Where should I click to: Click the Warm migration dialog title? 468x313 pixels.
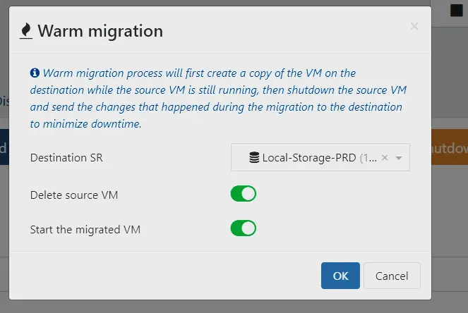click(100, 31)
